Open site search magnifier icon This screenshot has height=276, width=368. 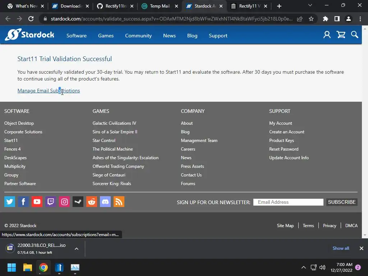(x=355, y=35)
